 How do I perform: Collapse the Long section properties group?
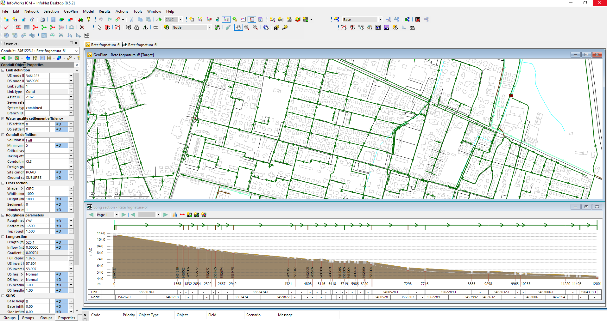3,237
